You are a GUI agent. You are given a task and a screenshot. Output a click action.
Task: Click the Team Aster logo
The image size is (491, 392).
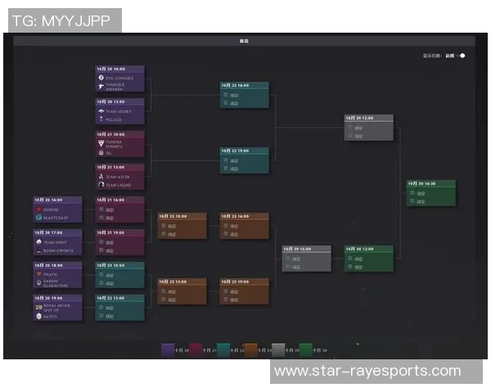click(101, 176)
